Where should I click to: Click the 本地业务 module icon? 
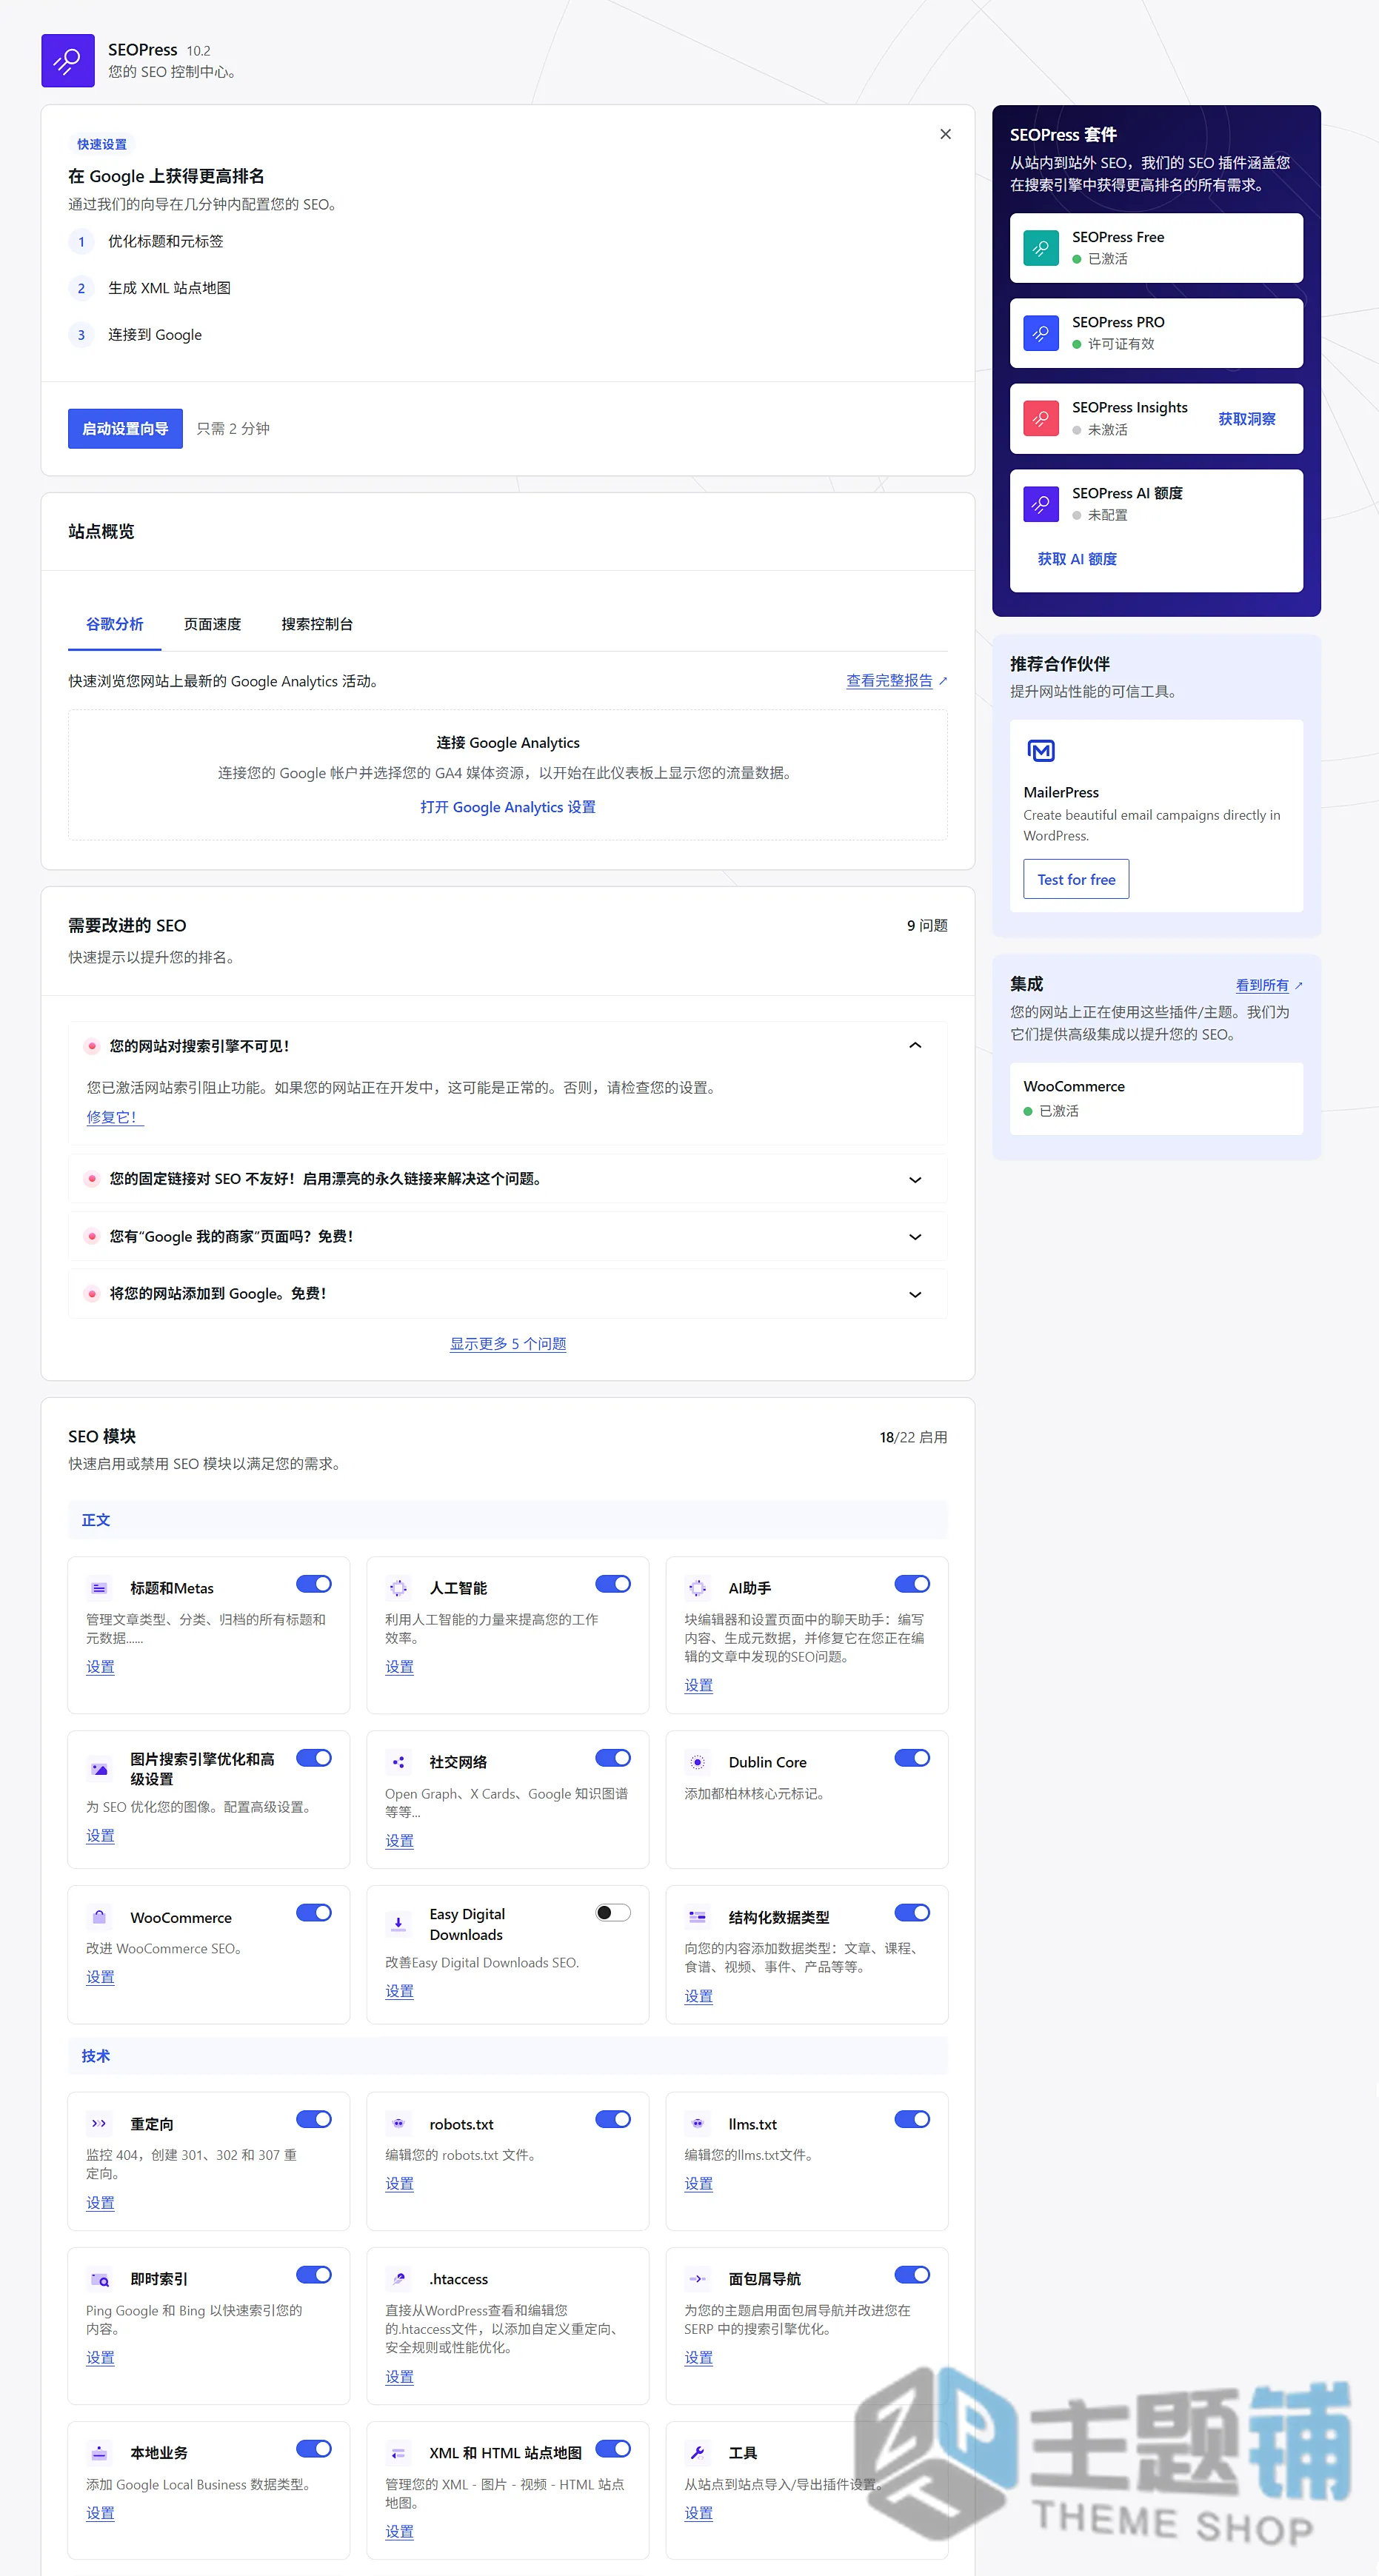point(99,2453)
